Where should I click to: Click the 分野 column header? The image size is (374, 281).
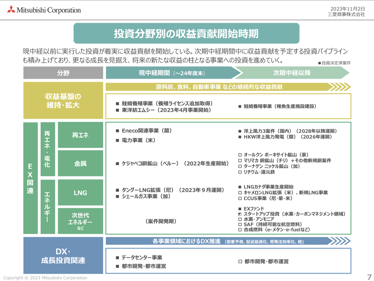(x=63, y=73)
